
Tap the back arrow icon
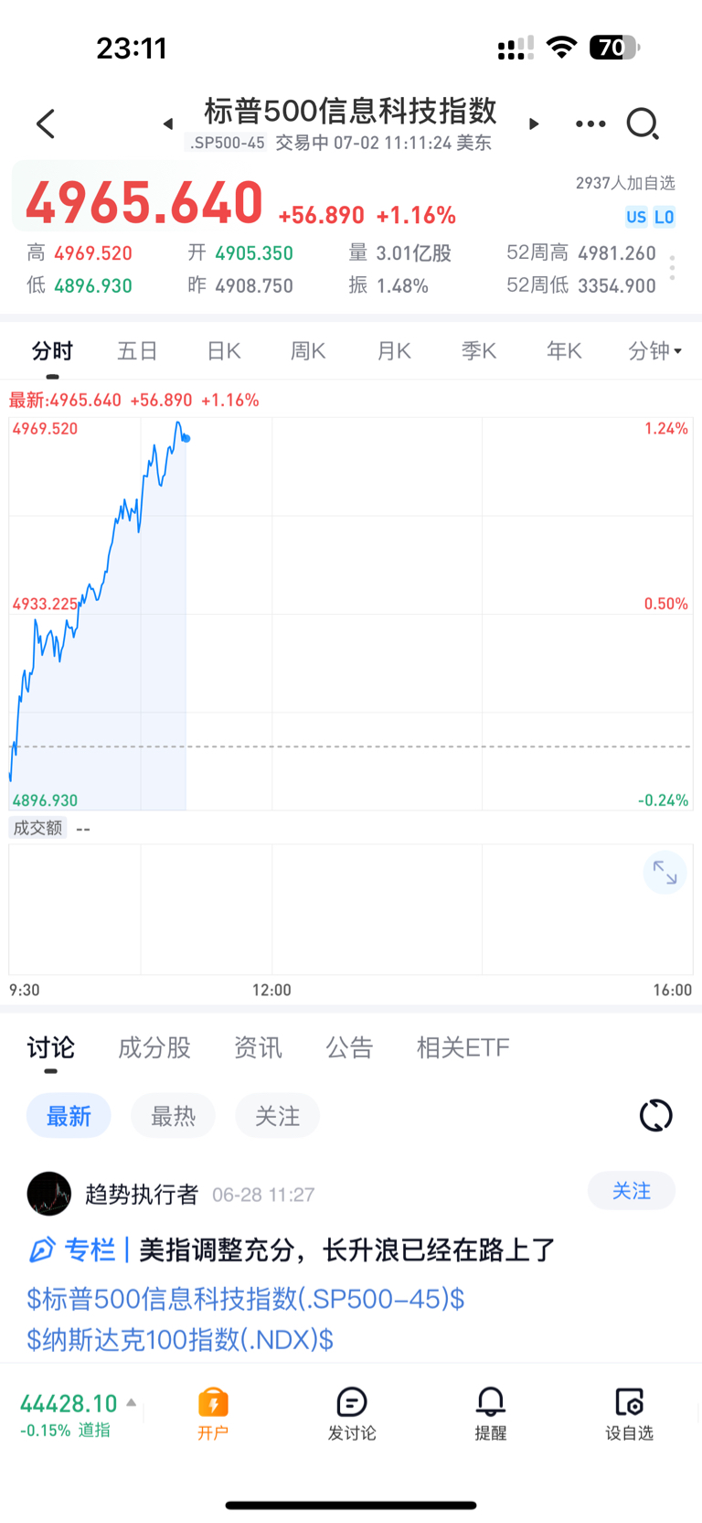[46, 123]
